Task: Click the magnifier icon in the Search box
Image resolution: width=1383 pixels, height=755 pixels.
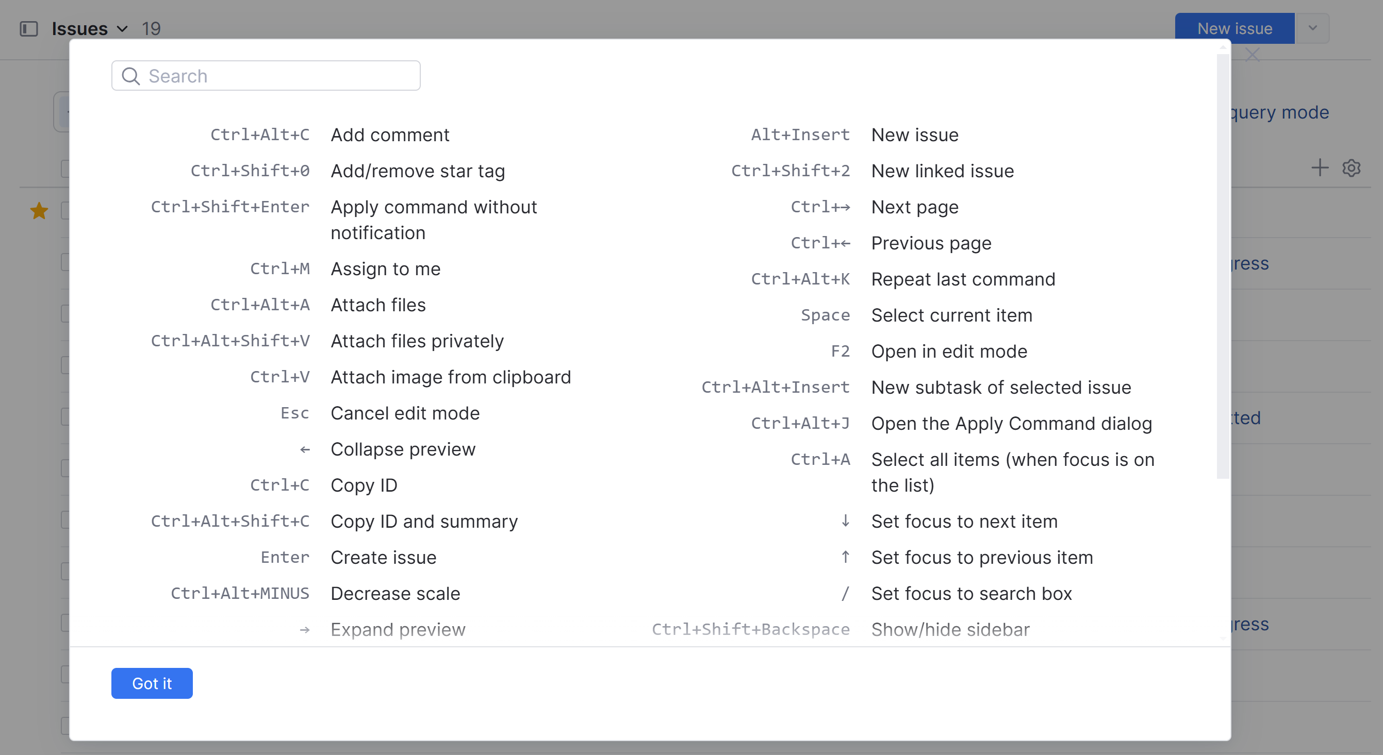Action: coord(130,76)
